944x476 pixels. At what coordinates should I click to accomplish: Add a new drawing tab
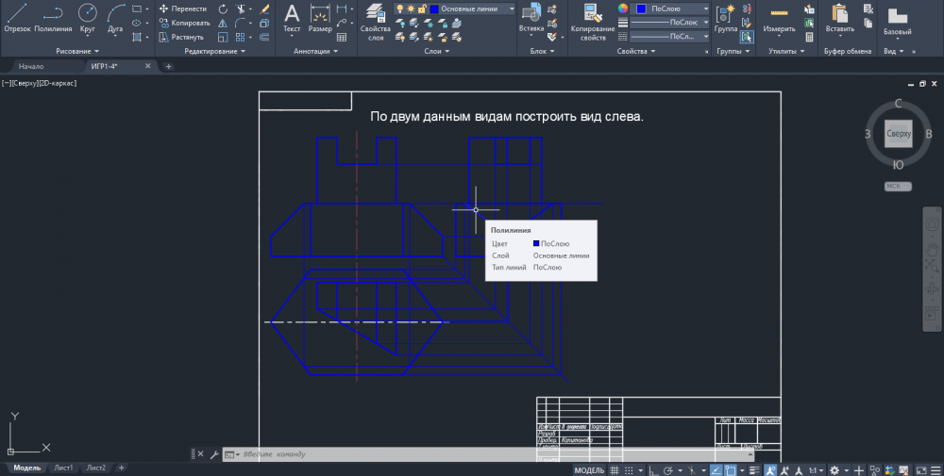click(x=169, y=66)
